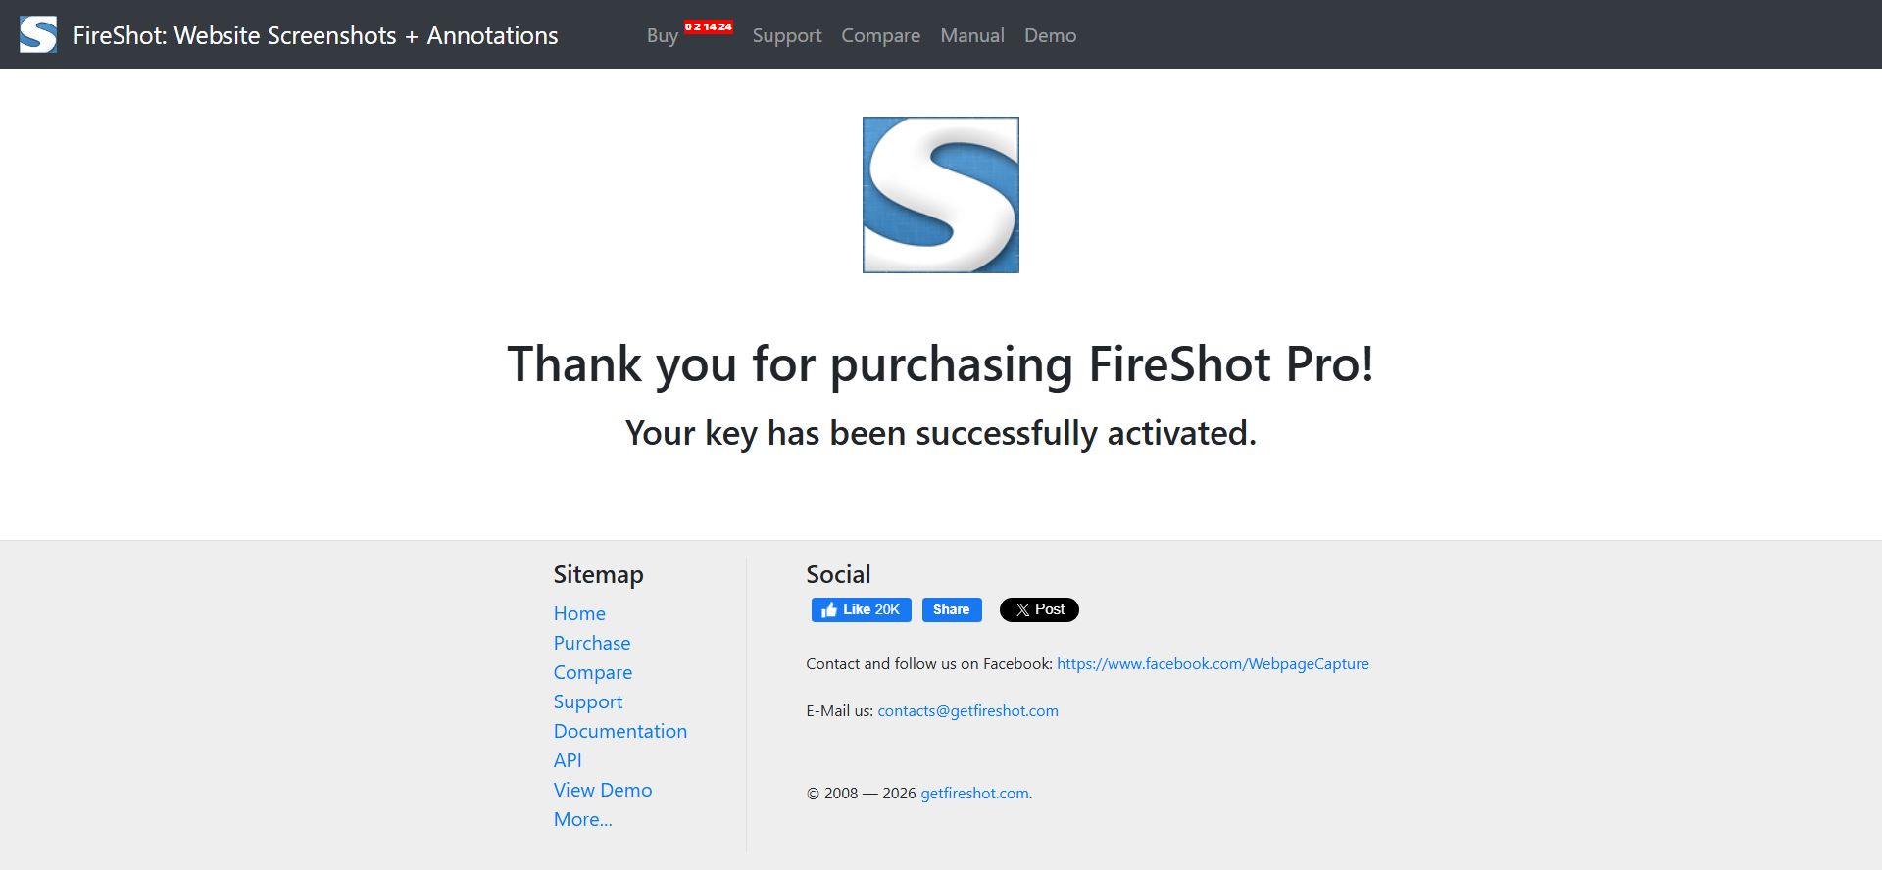
Task: Select Compare in the top navigation bar
Action: pos(880,36)
